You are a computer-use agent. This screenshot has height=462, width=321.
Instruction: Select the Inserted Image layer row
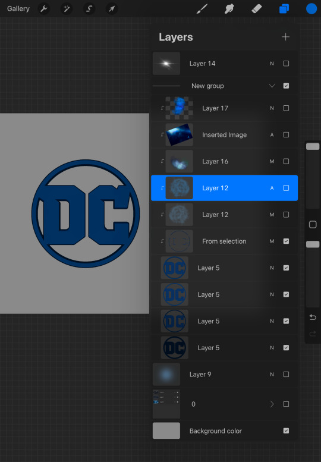coord(225,134)
